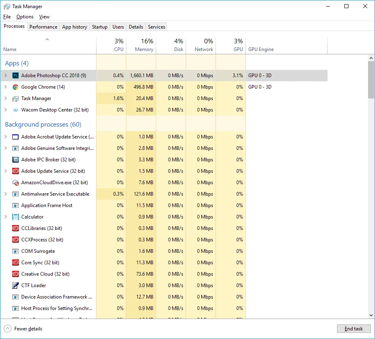
Task: Switch to the App history tab
Action: pyautogui.click(x=74, y=27)
